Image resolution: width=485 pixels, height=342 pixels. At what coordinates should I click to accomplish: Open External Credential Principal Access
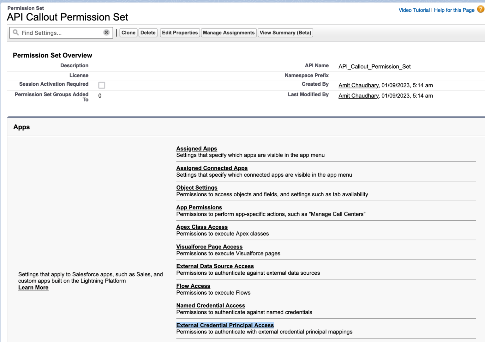coord(225,325)
